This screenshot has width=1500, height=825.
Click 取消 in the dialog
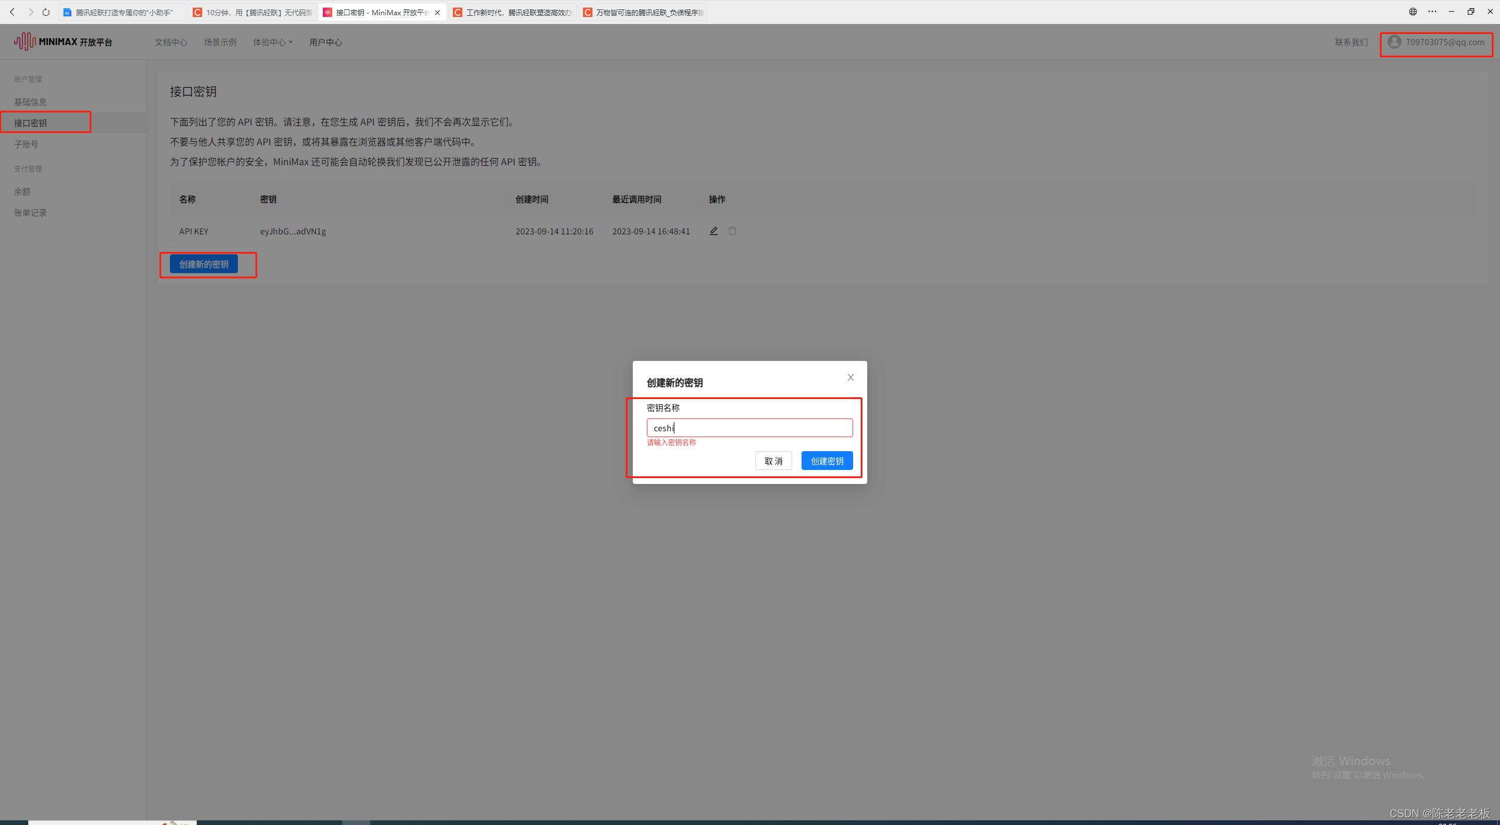coord(773,461)
